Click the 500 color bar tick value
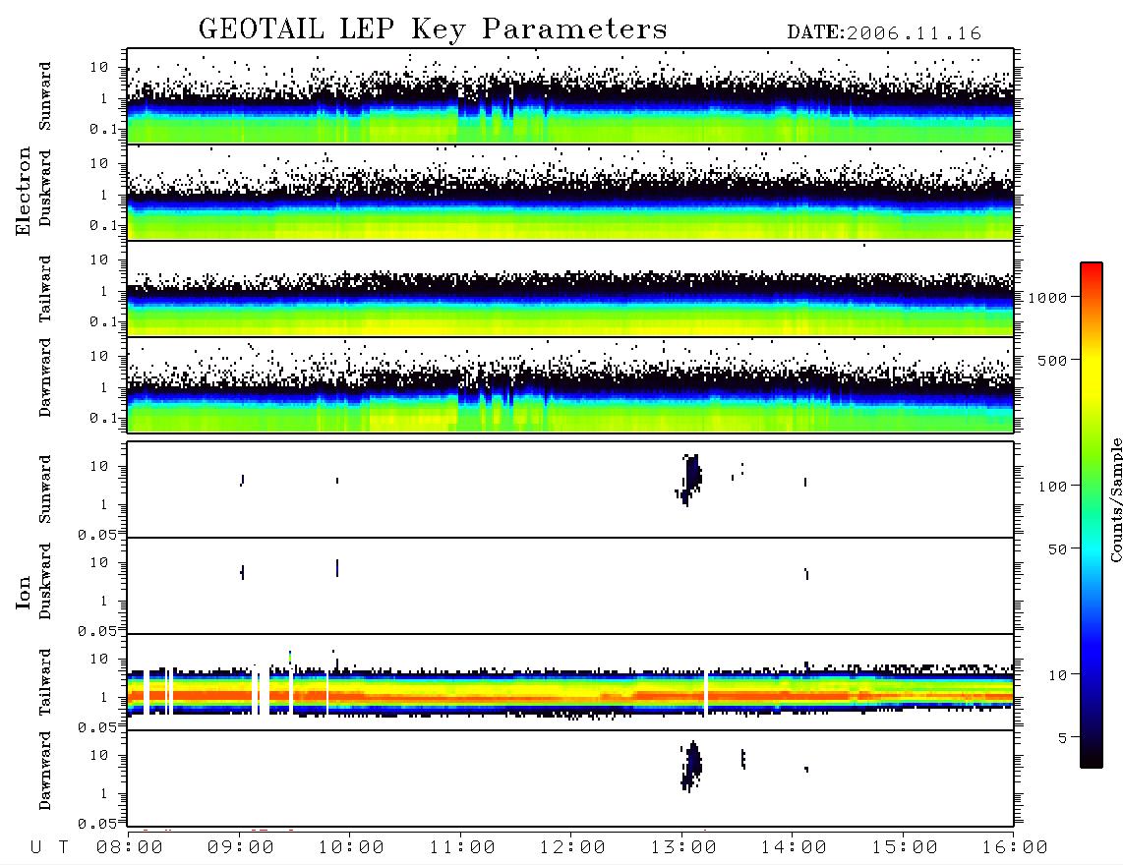 tap(1053, 361)
